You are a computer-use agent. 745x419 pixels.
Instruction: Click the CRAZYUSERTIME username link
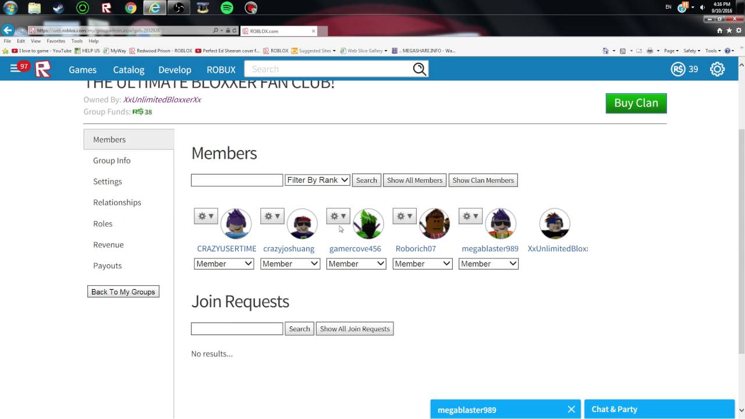click(226, 248)
